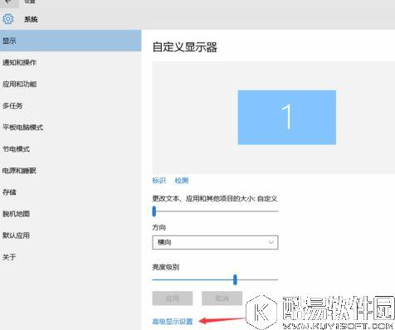Viewport: 395px width, 330px height.
Task: Click the text size slider handle
Action: 154,211
